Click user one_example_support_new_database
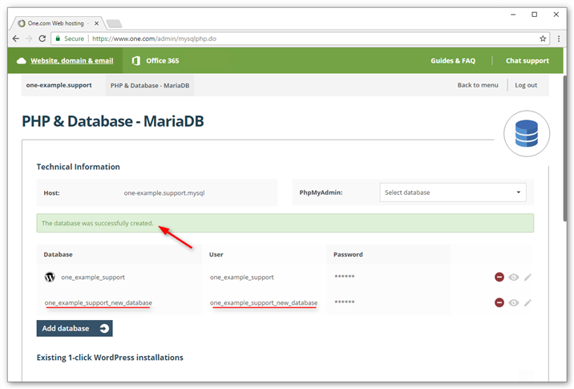 point(264,303)
